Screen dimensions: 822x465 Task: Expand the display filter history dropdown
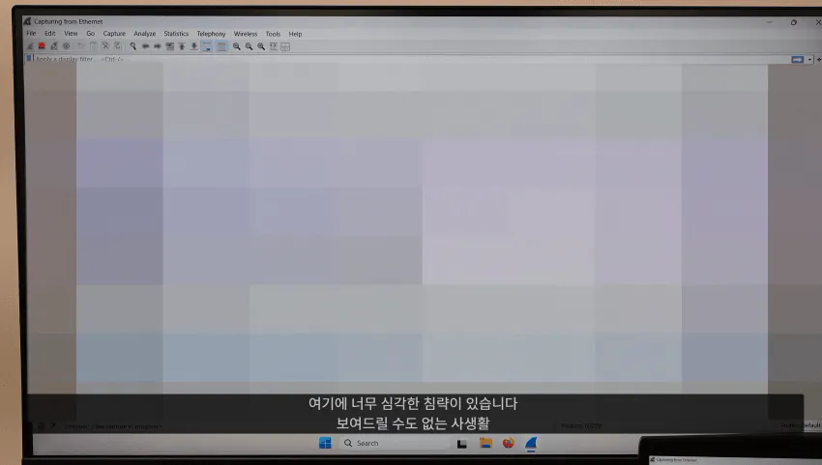810,60
